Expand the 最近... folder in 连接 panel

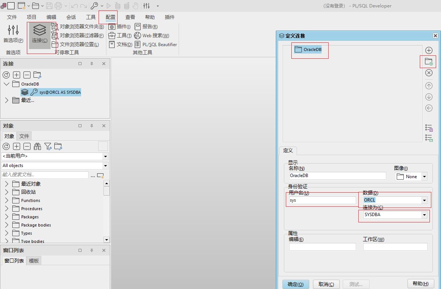pos(7,100)
